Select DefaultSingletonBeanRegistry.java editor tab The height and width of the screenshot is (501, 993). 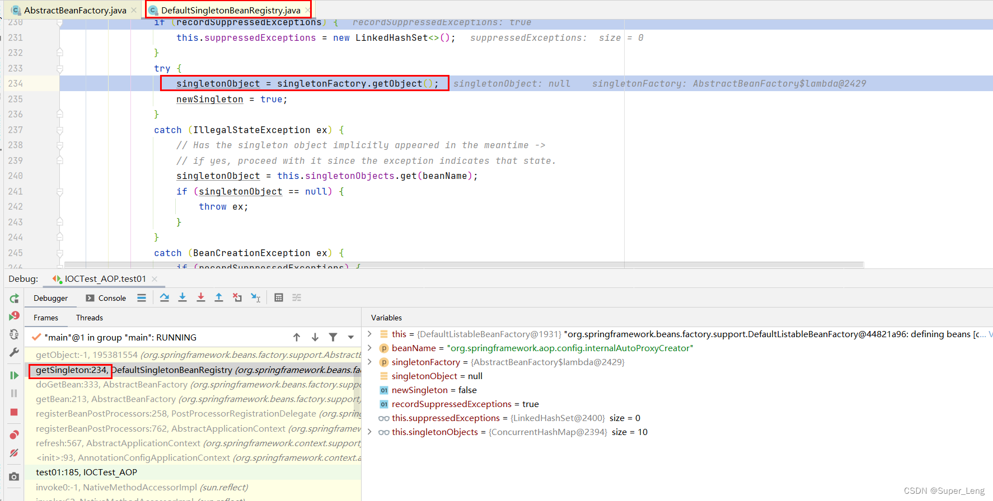tap(231, 10)
